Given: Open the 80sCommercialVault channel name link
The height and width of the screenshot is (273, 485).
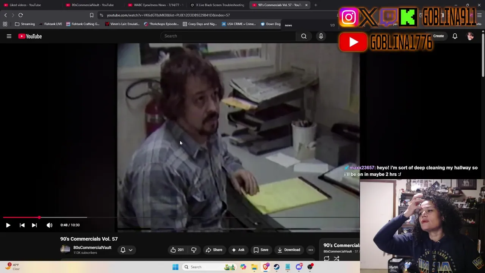Looking at the screenshot, I should tap(92, 248).
